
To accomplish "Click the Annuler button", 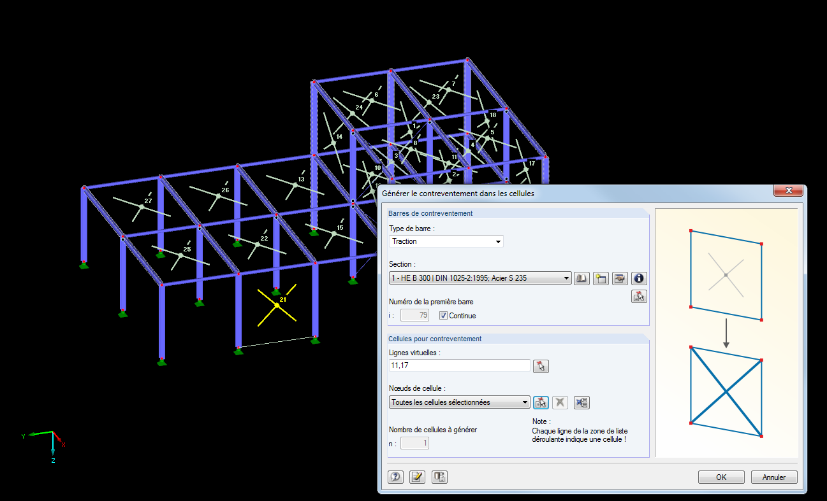I will click(x=774, y=477).
